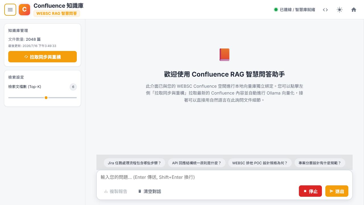
Task: Click the 拉取同步與重構 sync button
Action: (x=42, y=57)
